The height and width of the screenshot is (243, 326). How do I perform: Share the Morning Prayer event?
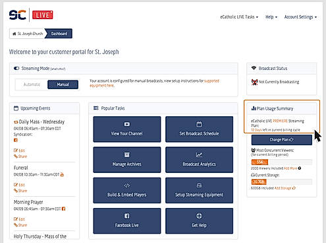20,225
